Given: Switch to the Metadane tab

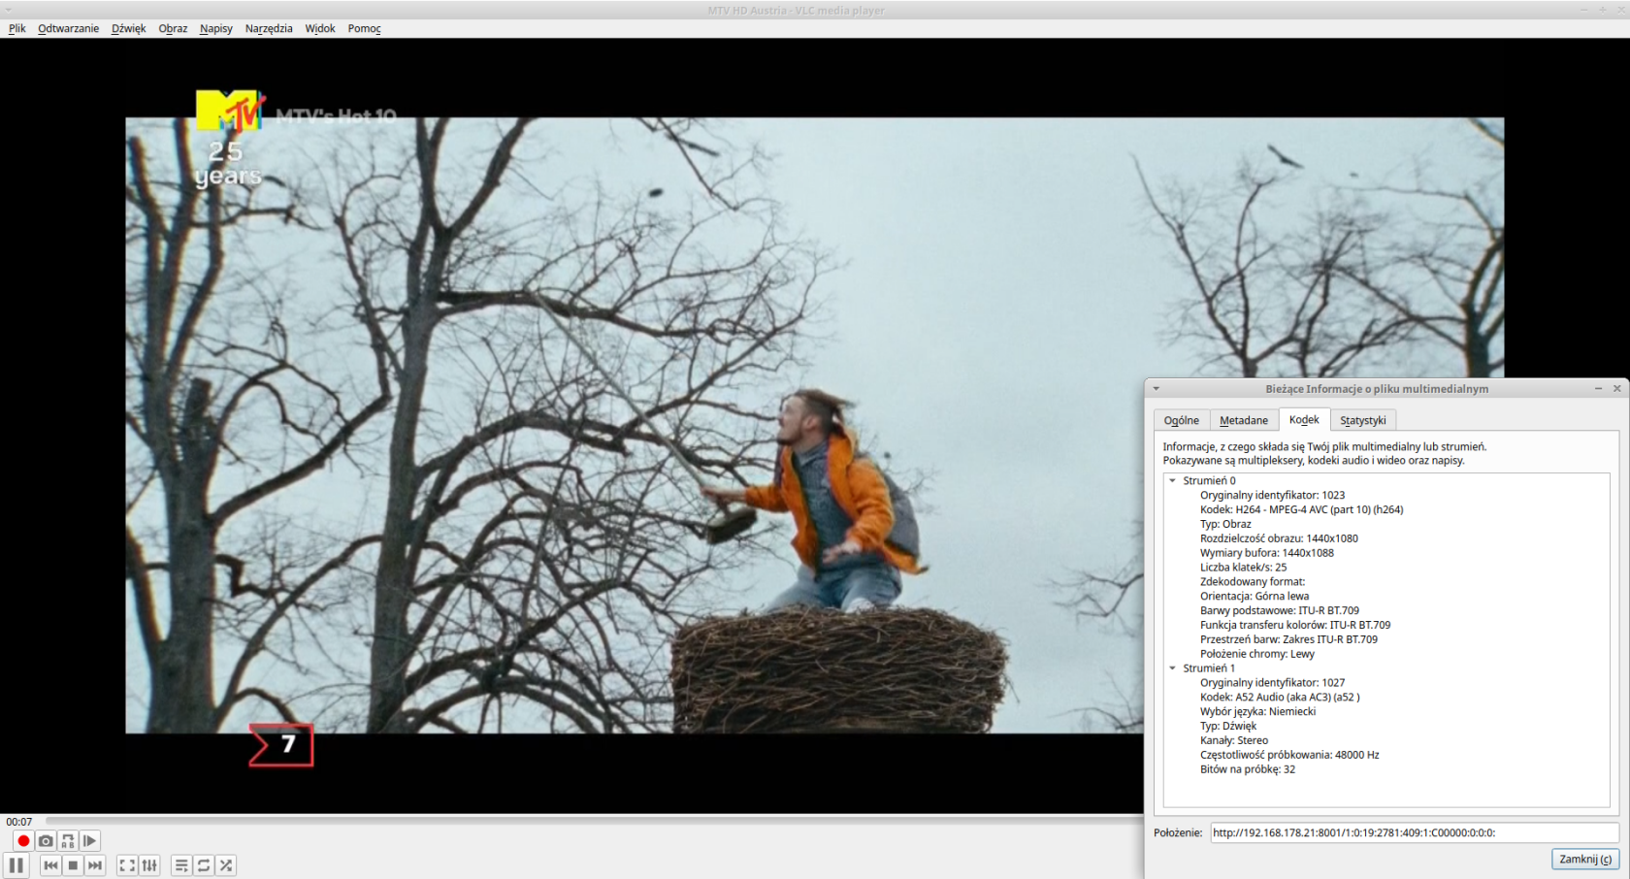Looking at the screenshot, I should click(x=1244, y=420).
